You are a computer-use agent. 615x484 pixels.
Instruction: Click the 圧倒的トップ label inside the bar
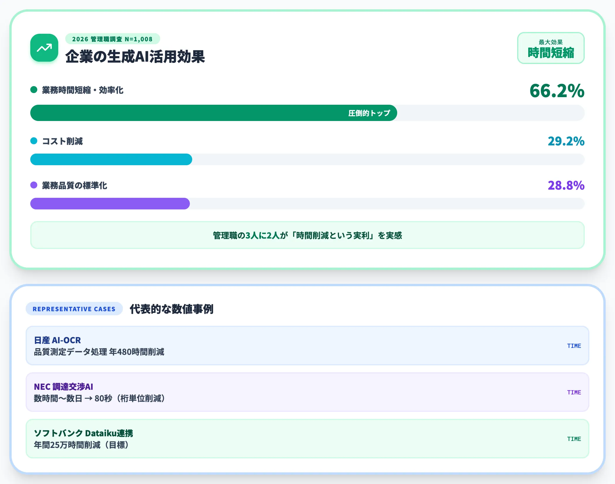[369, 113]
